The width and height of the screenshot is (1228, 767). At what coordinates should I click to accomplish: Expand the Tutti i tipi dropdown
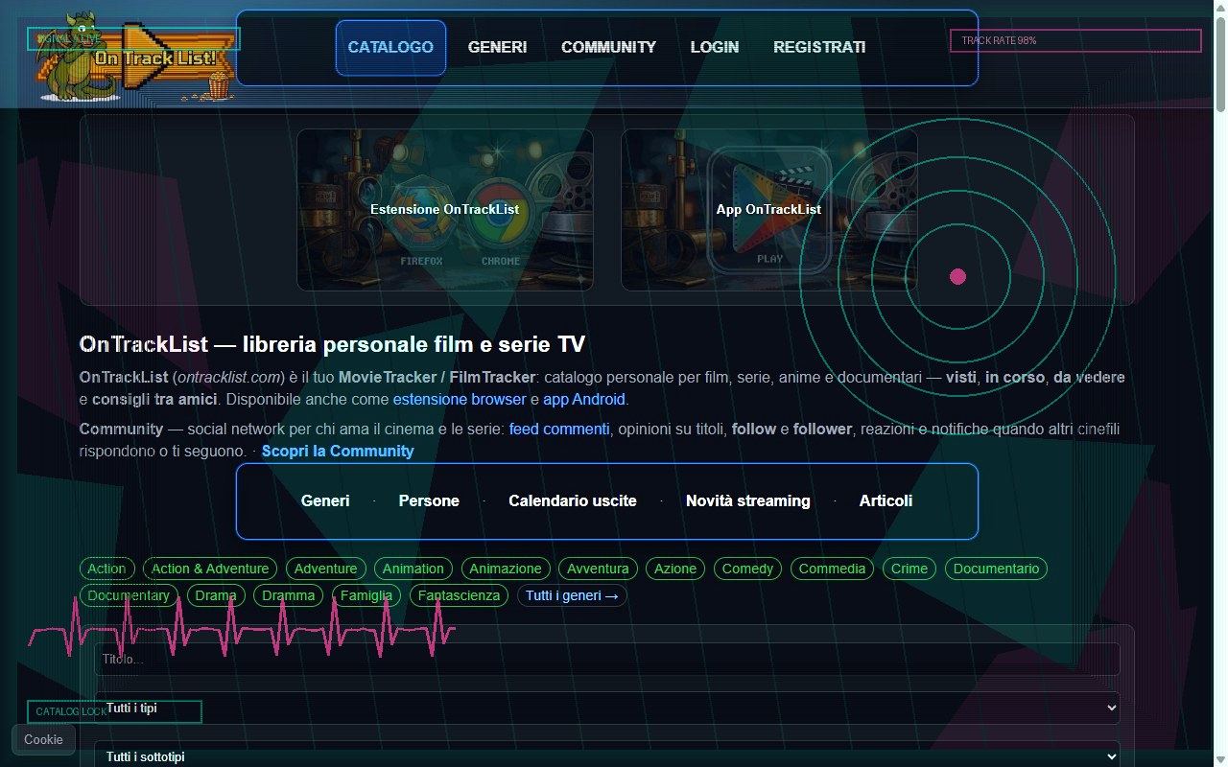[607, 708]
